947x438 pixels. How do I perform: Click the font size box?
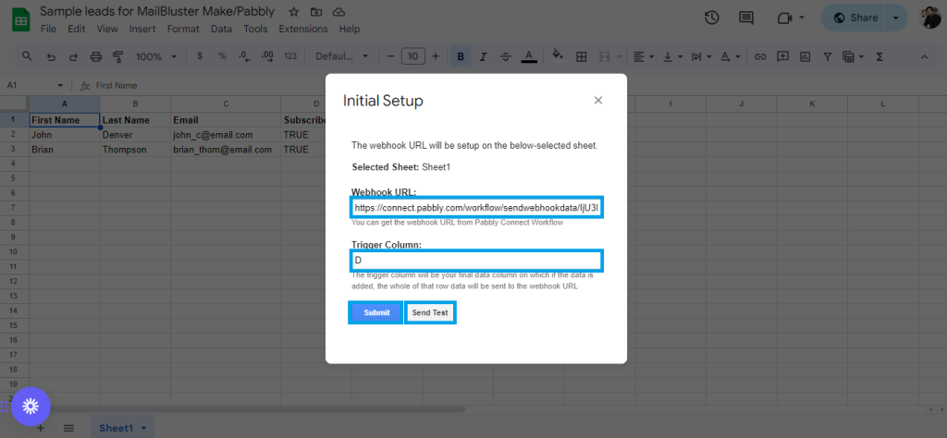[413, 56]
